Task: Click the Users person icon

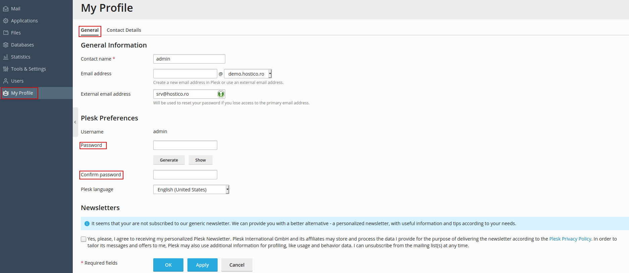Action: click(x=6, y=81)
